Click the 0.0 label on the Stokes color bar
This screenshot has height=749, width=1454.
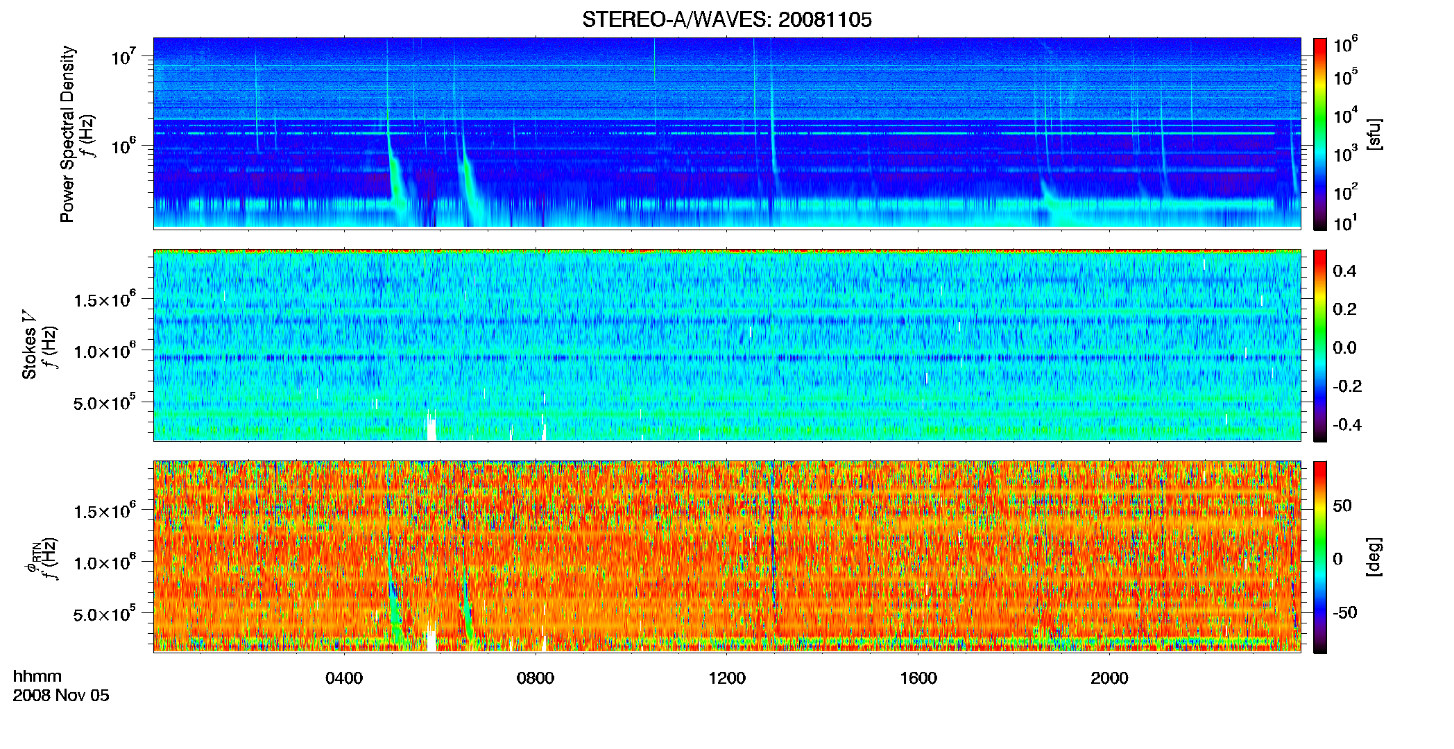click(1344, 347)
